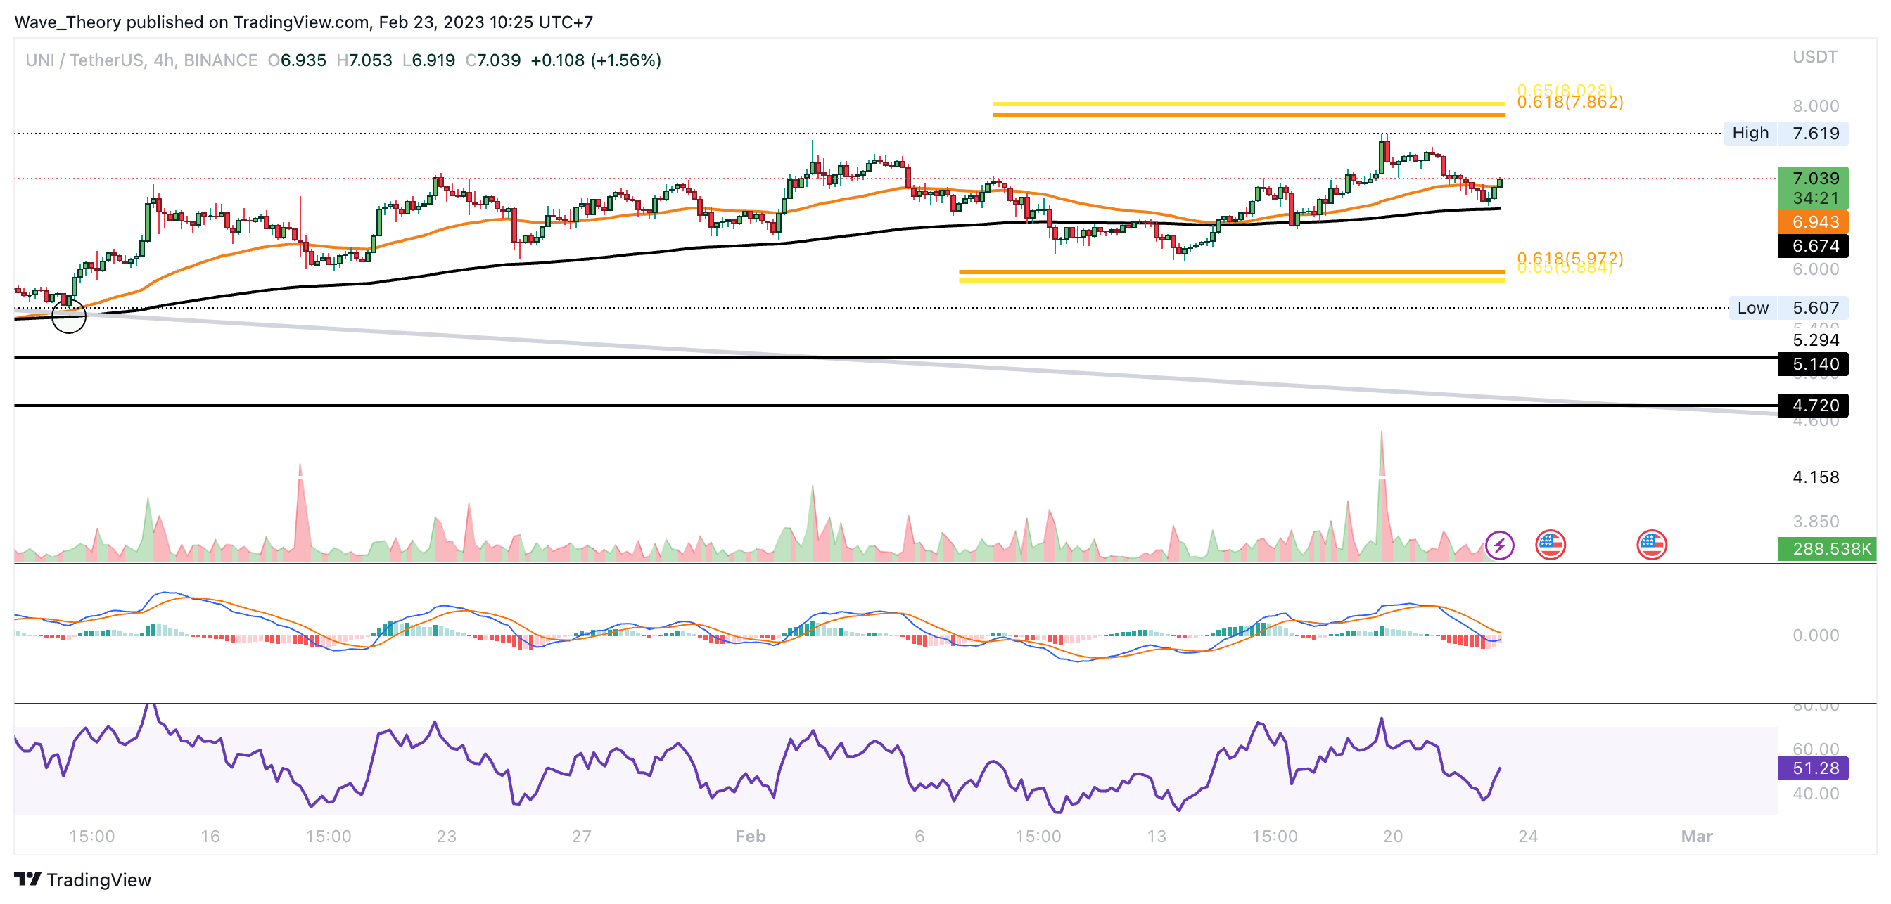
Task: Click the 0.618(5.972) Fibonacci level label
Action: click(x=1570, y=257)
